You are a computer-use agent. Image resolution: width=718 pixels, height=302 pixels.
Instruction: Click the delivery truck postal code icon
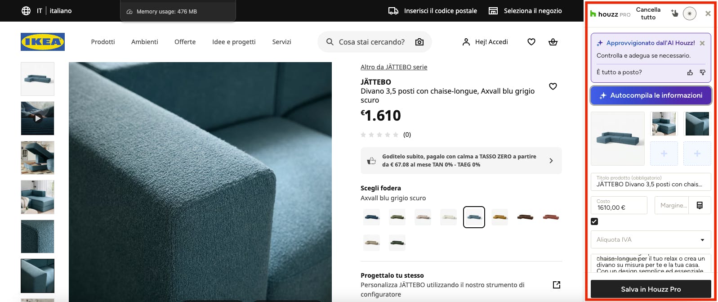pos(393,11)
